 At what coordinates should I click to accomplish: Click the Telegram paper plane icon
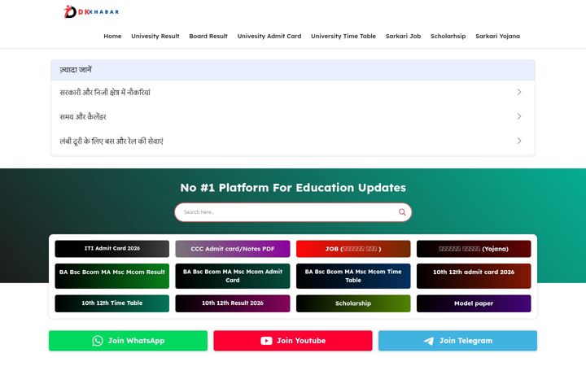click(429, 341)
